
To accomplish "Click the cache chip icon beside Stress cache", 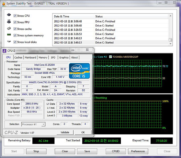I will pos(9,28).
